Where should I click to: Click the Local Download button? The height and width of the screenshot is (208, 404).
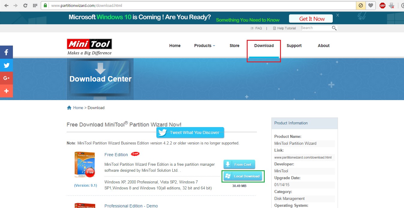(x=243, y=176)
